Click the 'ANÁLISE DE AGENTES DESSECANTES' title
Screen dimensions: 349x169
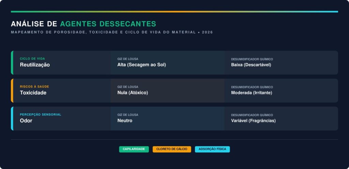[84, 24]
